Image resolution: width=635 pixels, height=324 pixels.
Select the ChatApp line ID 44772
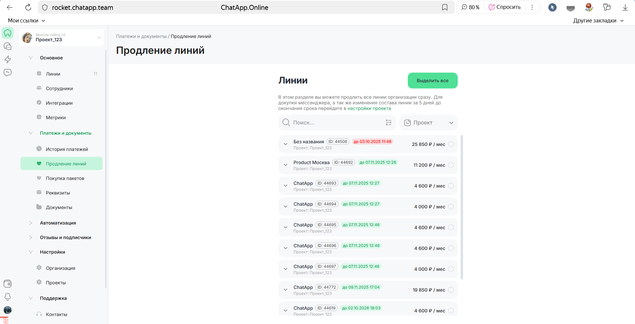pos(451,290)
